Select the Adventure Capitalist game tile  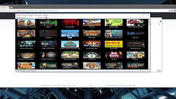click(114, 23)
